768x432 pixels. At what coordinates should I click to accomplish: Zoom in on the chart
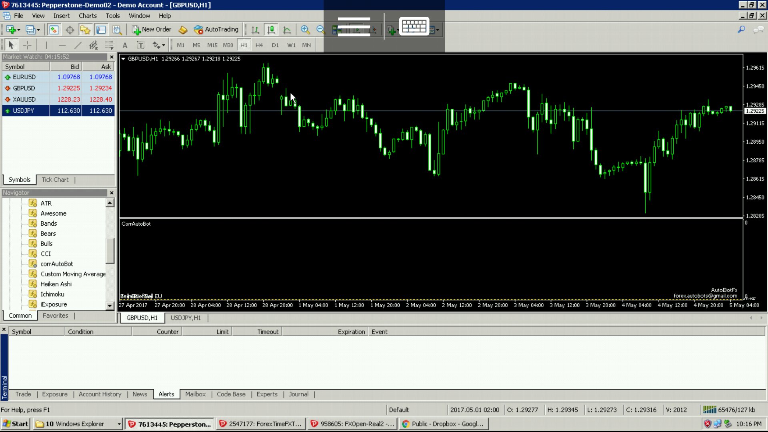[x=305, y=30]
